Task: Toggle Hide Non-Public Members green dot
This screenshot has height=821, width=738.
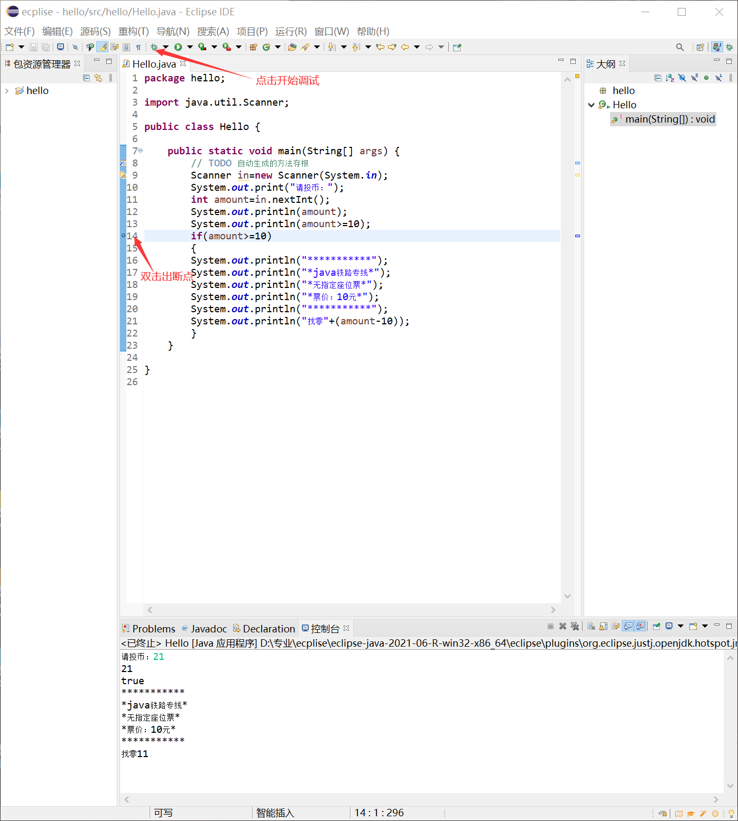Action: pyautogui.click(x=706, y=78)
